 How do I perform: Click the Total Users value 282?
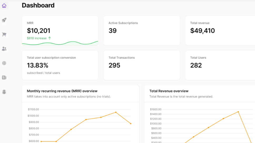[x=196, y=65]
